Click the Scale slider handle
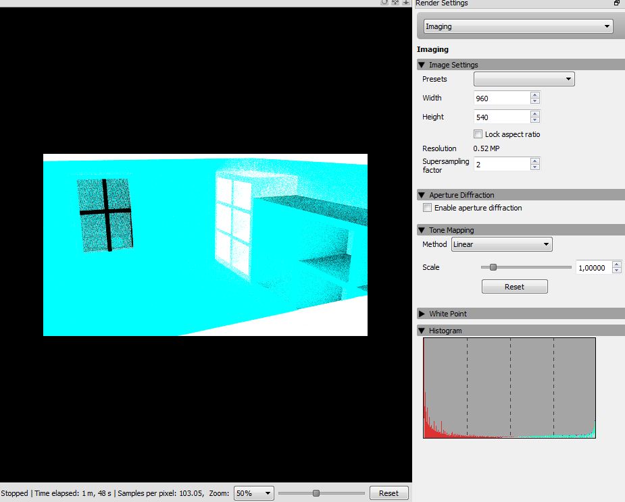Viewport: 625px width, 502px height. 493,267
